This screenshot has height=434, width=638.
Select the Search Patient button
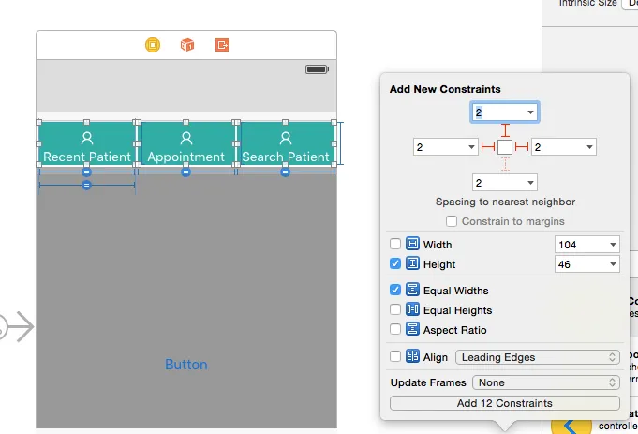(x=286, y=147)
